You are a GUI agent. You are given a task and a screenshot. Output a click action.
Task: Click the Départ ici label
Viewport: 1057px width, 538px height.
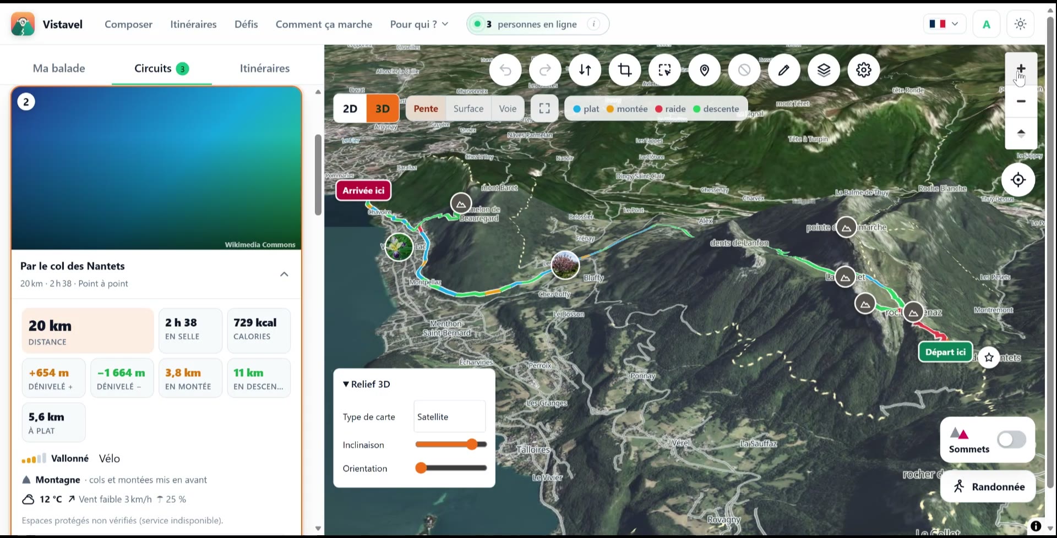[945, 352]
